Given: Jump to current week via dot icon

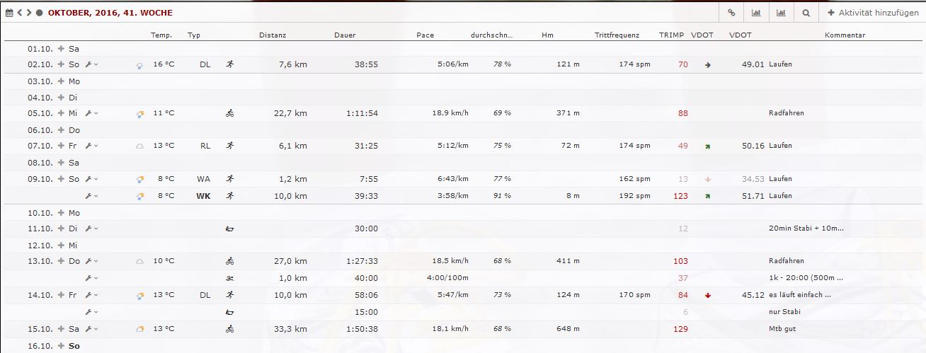Looking at the screenshot, I should (39, 13).
